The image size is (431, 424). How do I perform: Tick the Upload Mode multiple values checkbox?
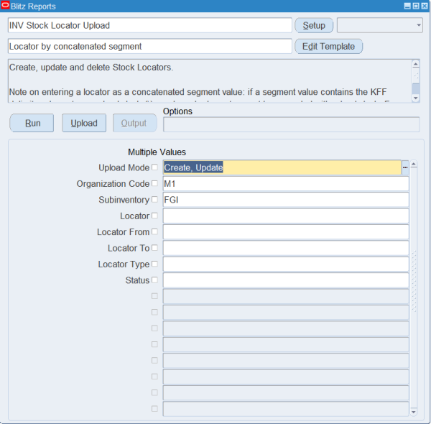(x=154, y=167)
